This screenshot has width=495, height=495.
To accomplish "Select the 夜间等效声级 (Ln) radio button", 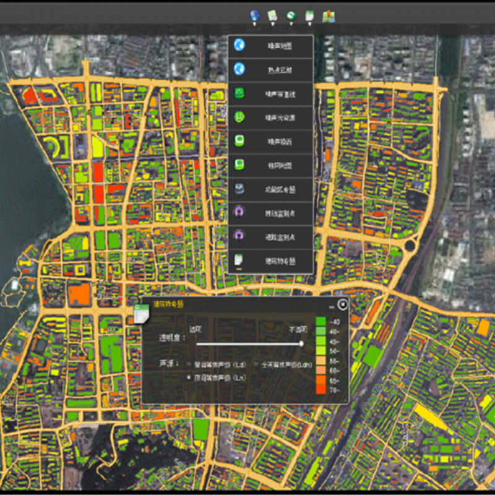I will tap(189, 377).
